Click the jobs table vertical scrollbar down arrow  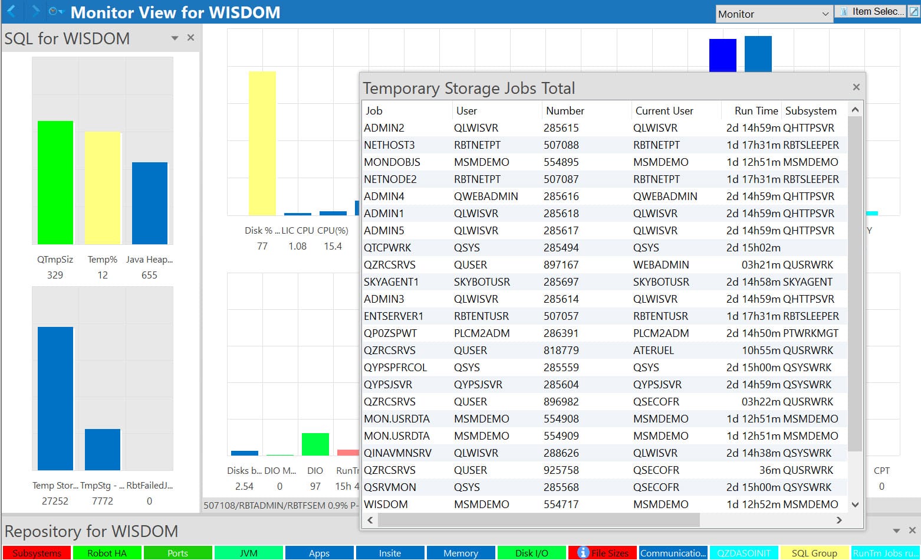[855, 505]
